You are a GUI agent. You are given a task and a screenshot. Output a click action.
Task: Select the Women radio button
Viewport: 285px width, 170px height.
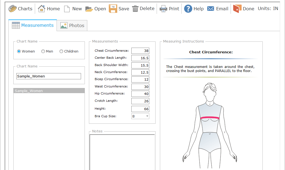click(19, 51)
